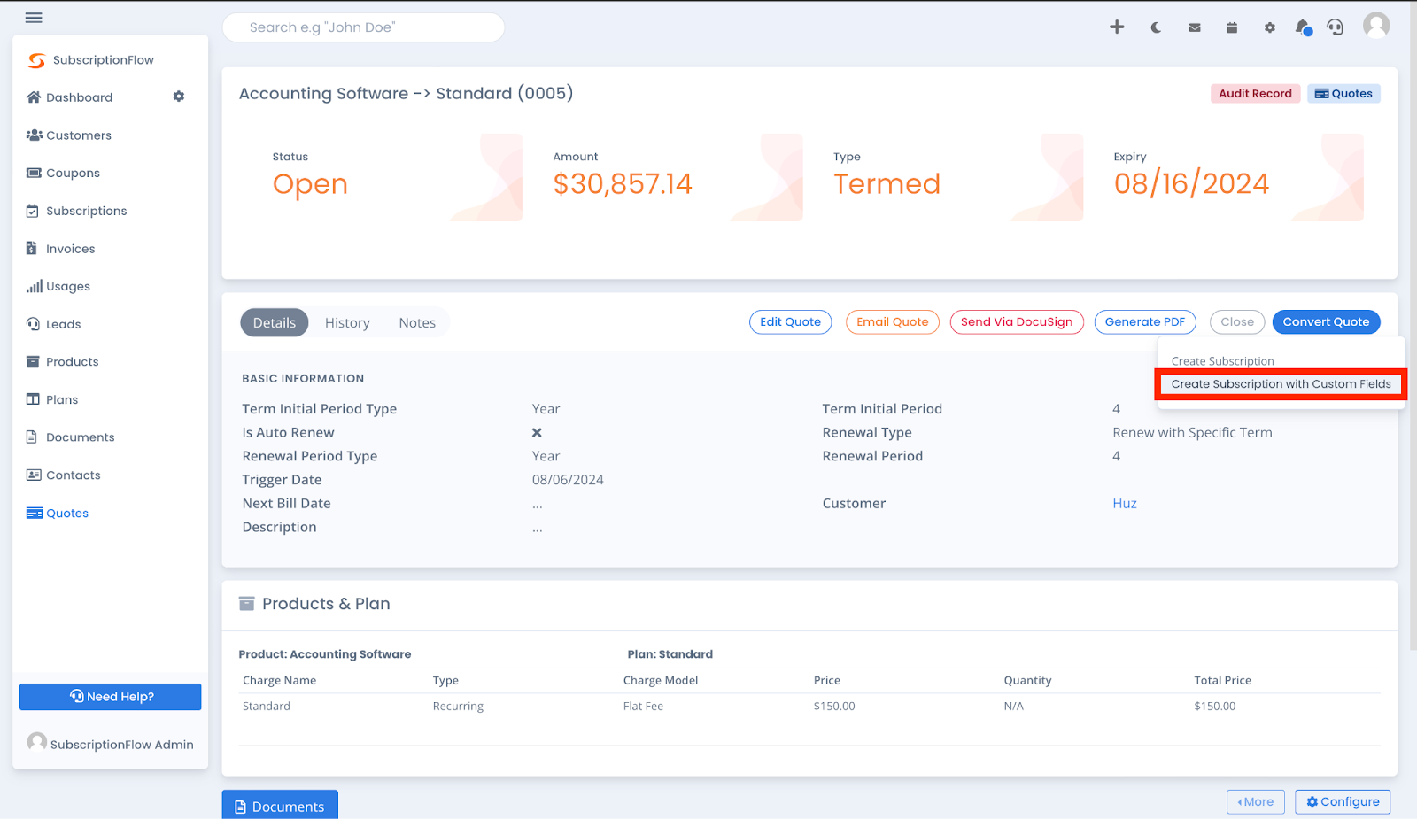Open customer Huz link

1125,504
